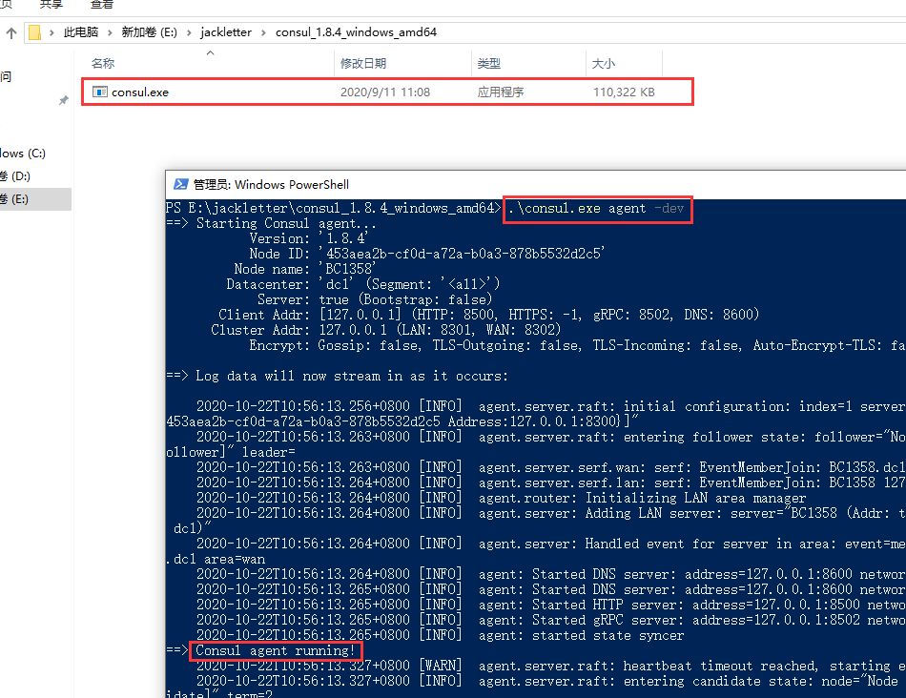Expand the chevron before 此电脑 in the address bar
The image size is (906, 698).
click(x=52, y=33)
